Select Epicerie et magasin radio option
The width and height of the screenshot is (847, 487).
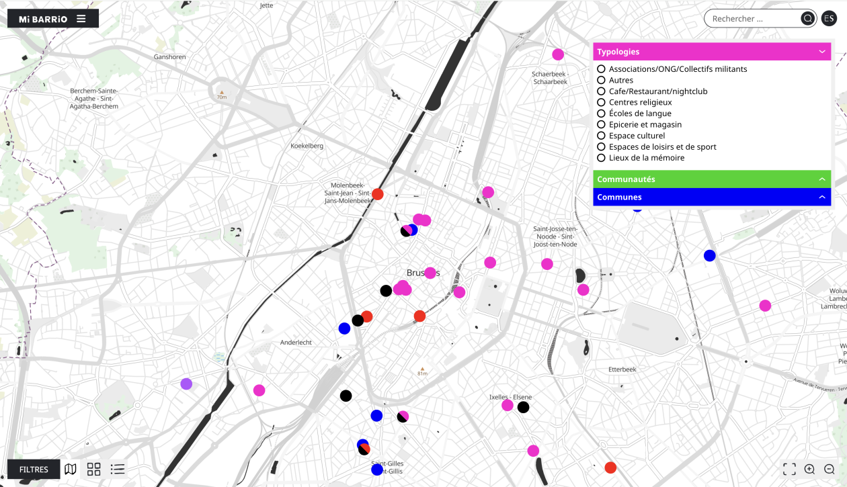602,124
